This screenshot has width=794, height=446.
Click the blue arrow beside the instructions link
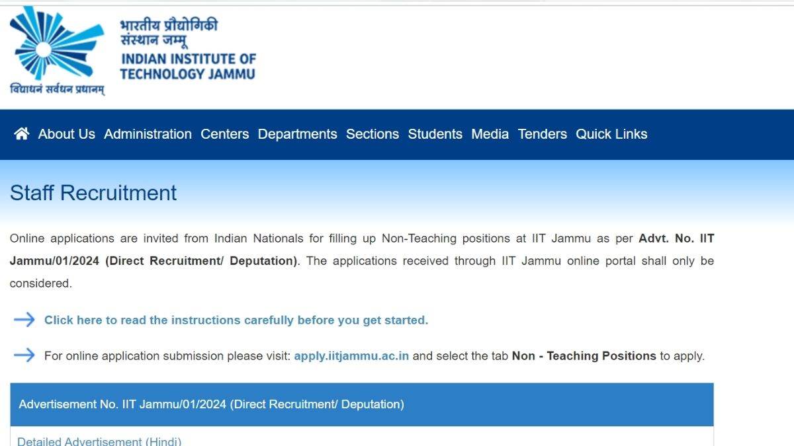point(26,320)
